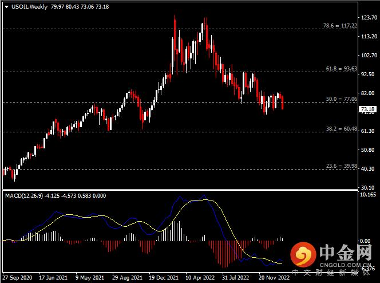Click the 31 Jul 2022 date marker
The height and width of the screenshot is (283, 380).
pos(236,278)
